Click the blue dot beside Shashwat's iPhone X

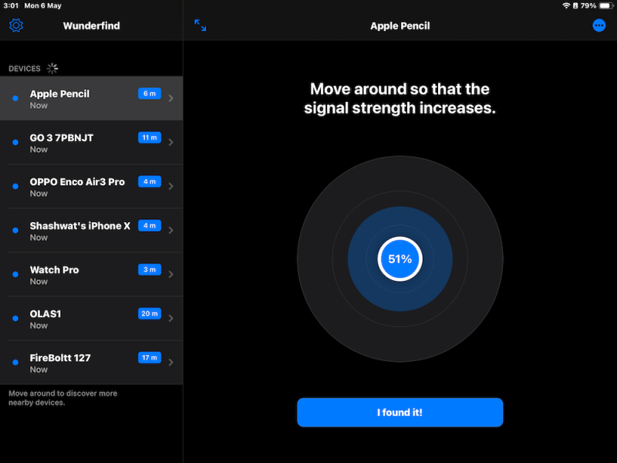pyautogui.click(x=15, y=230)
